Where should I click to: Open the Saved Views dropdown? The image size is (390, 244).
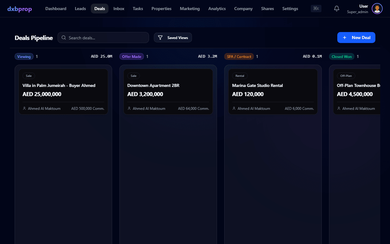pos(173,38)
